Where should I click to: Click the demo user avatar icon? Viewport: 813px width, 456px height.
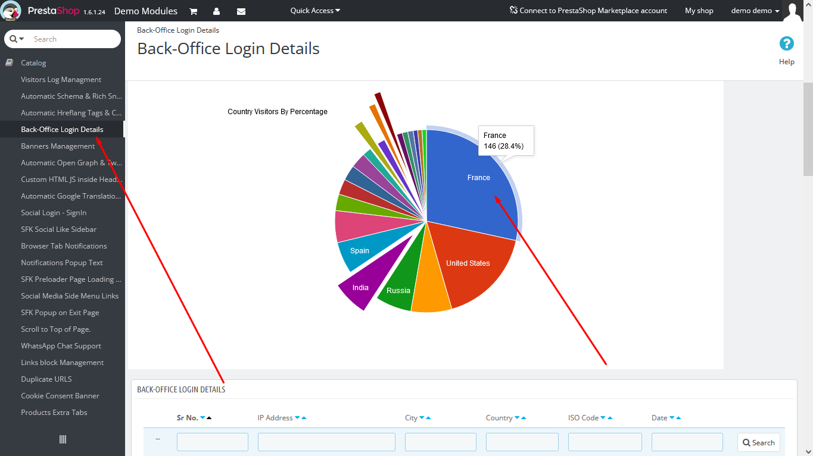(x=793, y=11)
